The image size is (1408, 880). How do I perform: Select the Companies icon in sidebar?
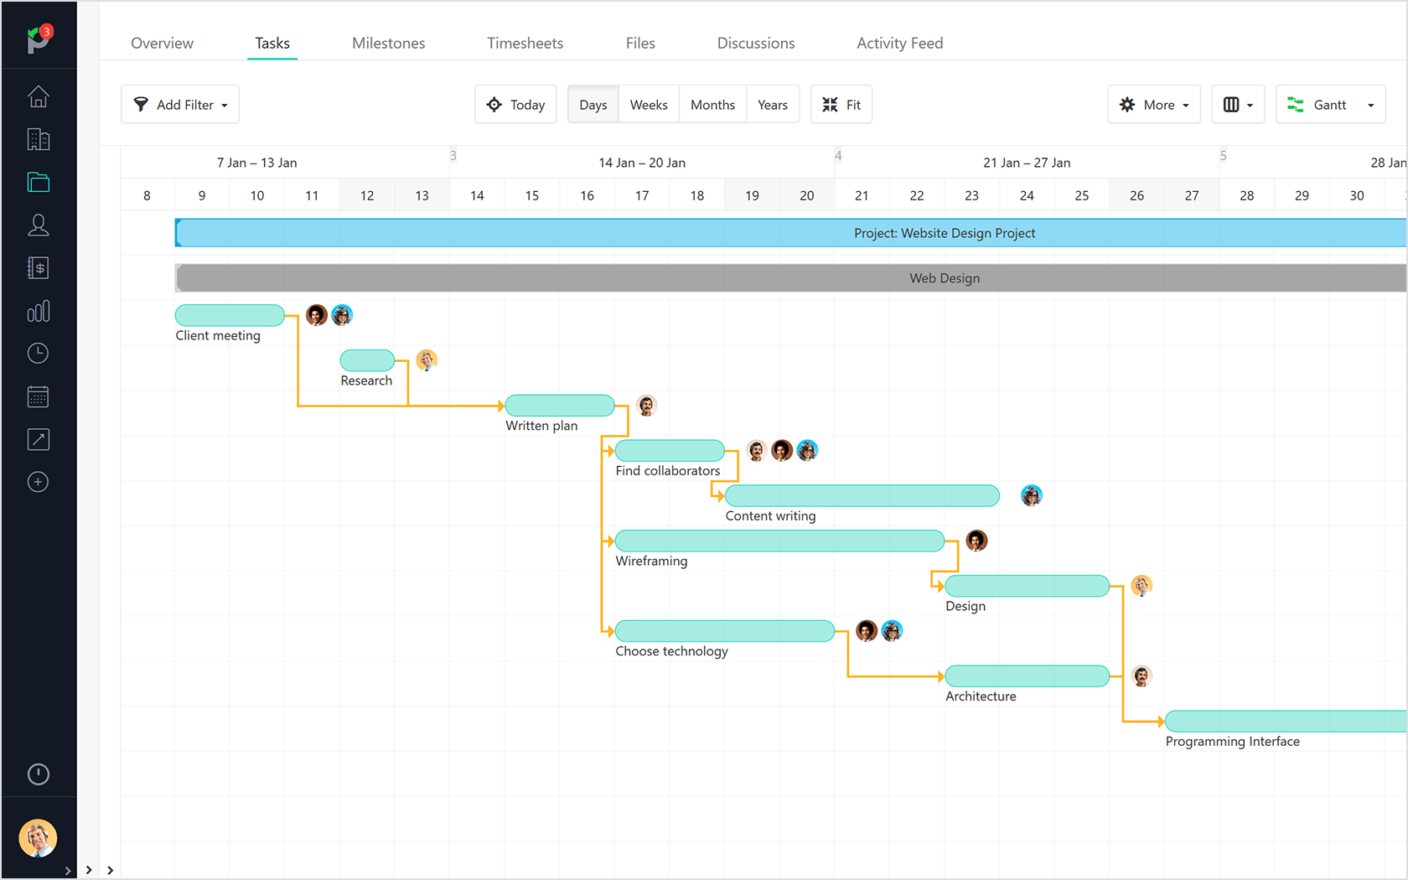(x=39, y=139)
